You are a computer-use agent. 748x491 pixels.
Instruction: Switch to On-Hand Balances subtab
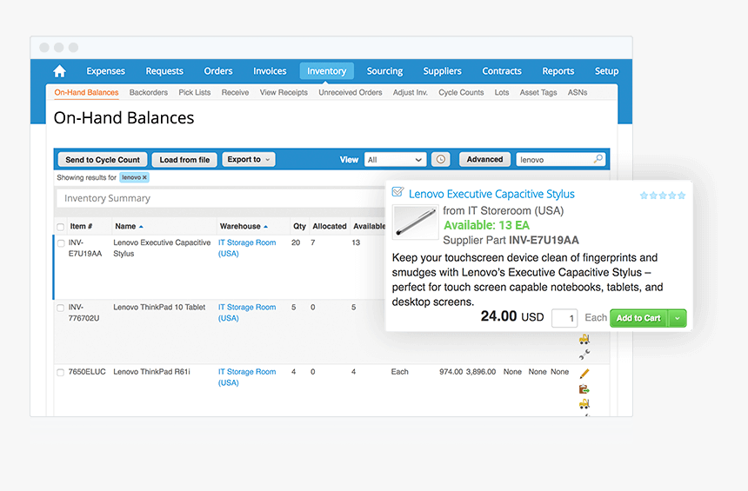pos(86,92)
